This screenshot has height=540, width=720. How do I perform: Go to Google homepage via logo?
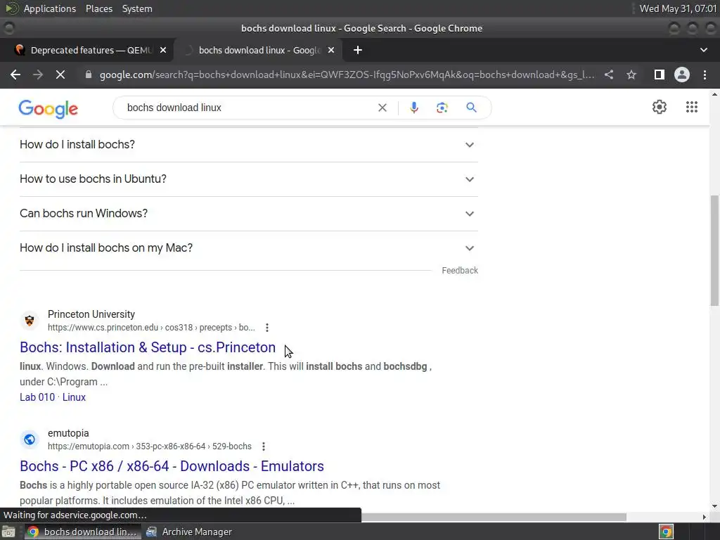coord(49,109)
